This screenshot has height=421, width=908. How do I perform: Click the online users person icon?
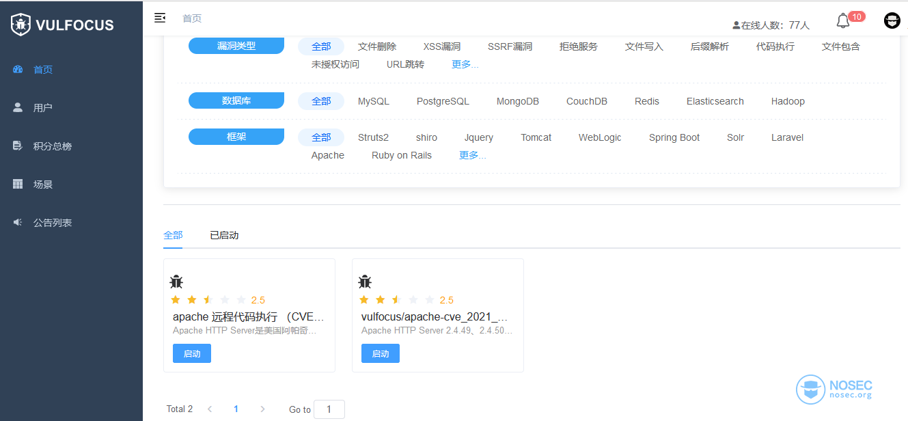pyautogui.click(x=736, y=25)
